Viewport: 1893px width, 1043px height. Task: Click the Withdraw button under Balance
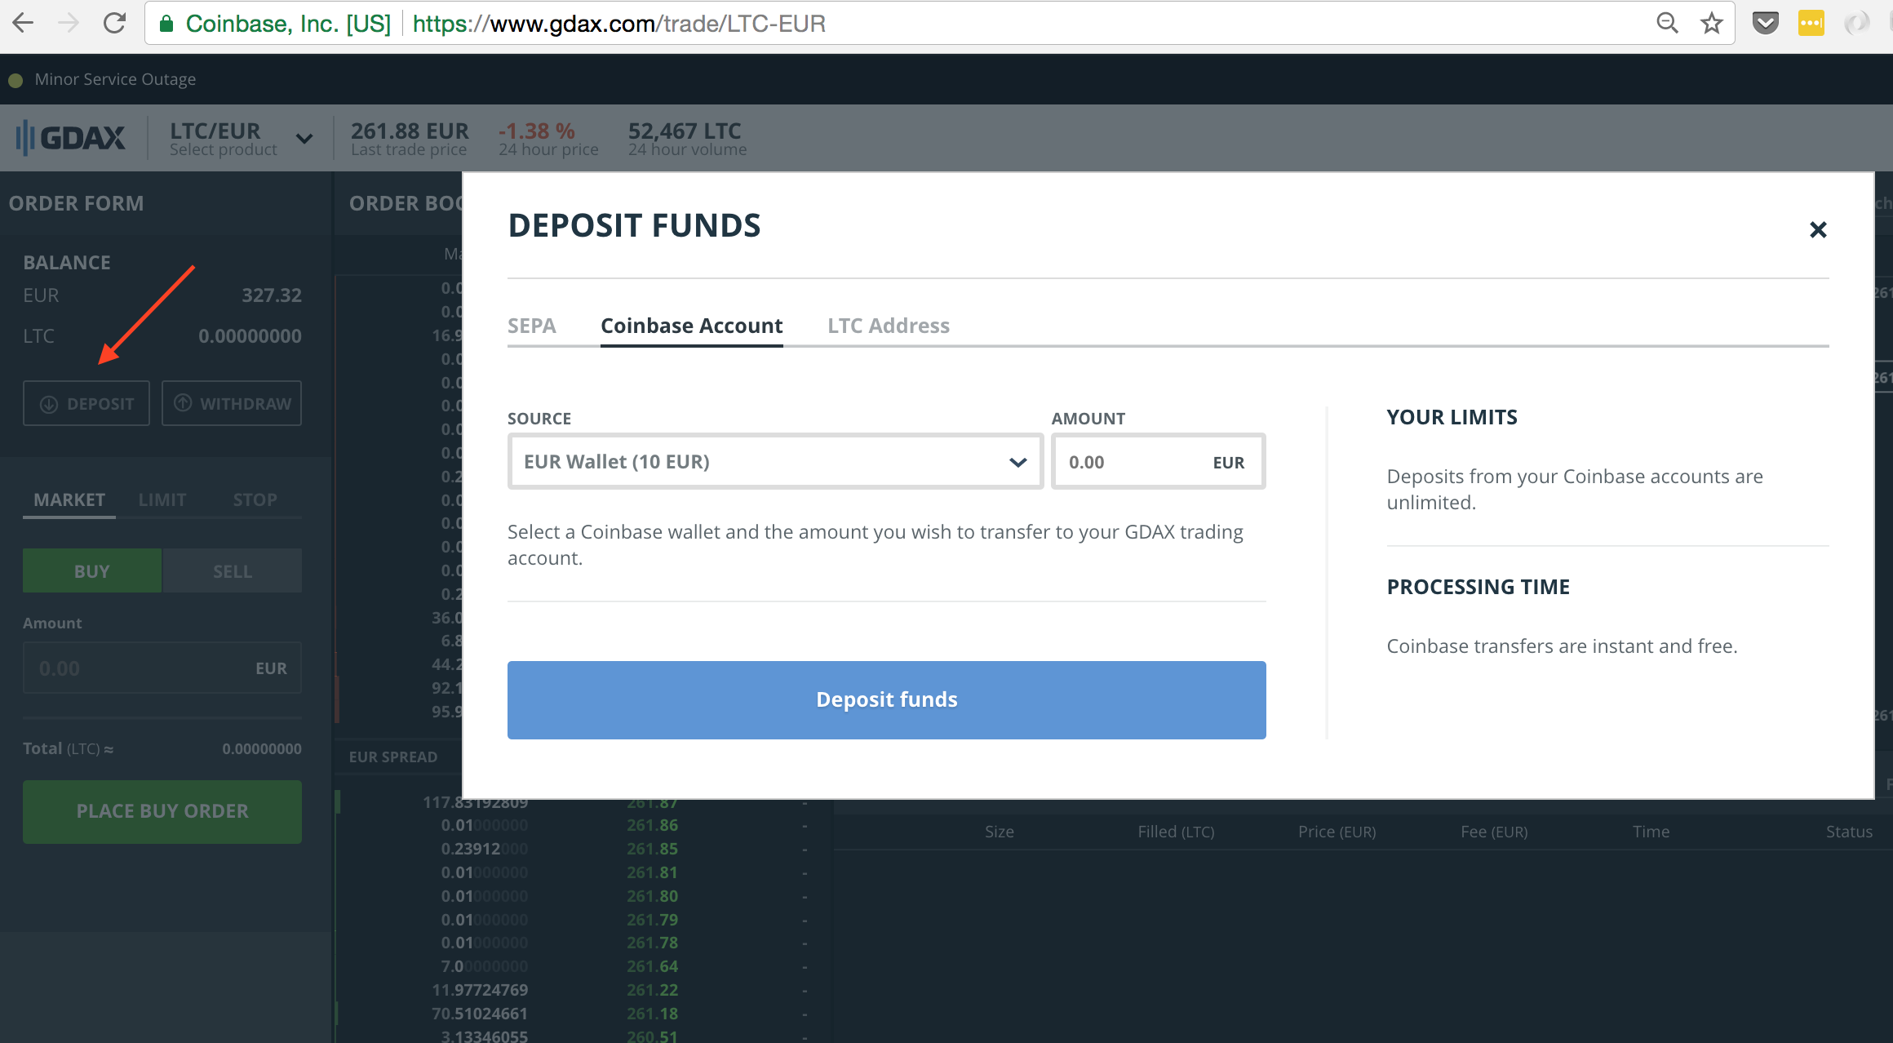pyautogui.click(x=232, y=403)
